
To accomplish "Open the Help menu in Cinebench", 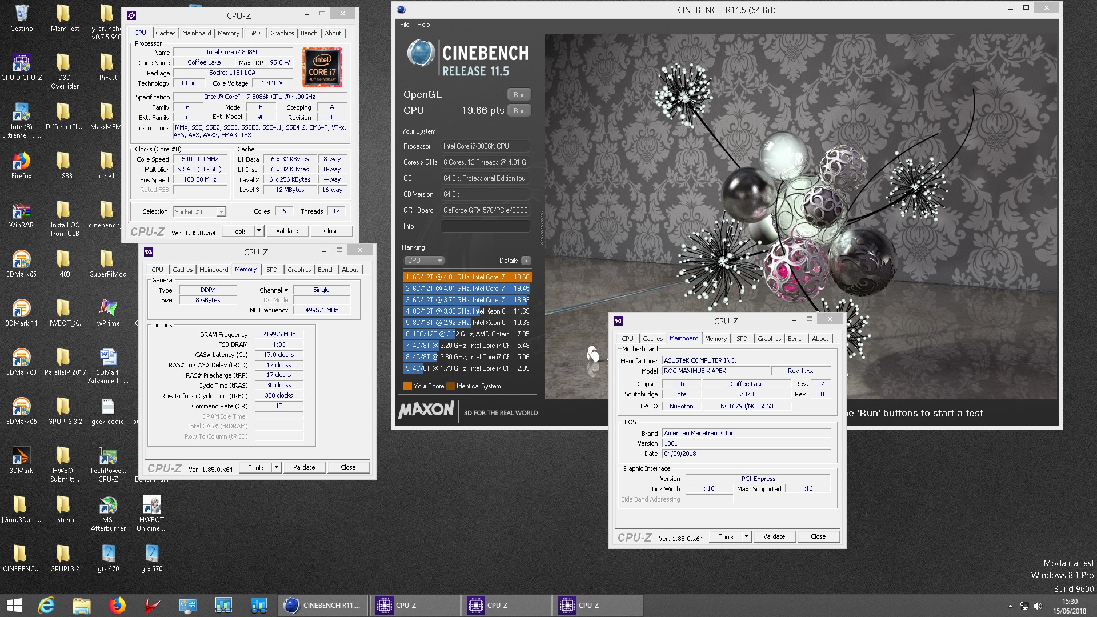I will (x=423, y=25).
